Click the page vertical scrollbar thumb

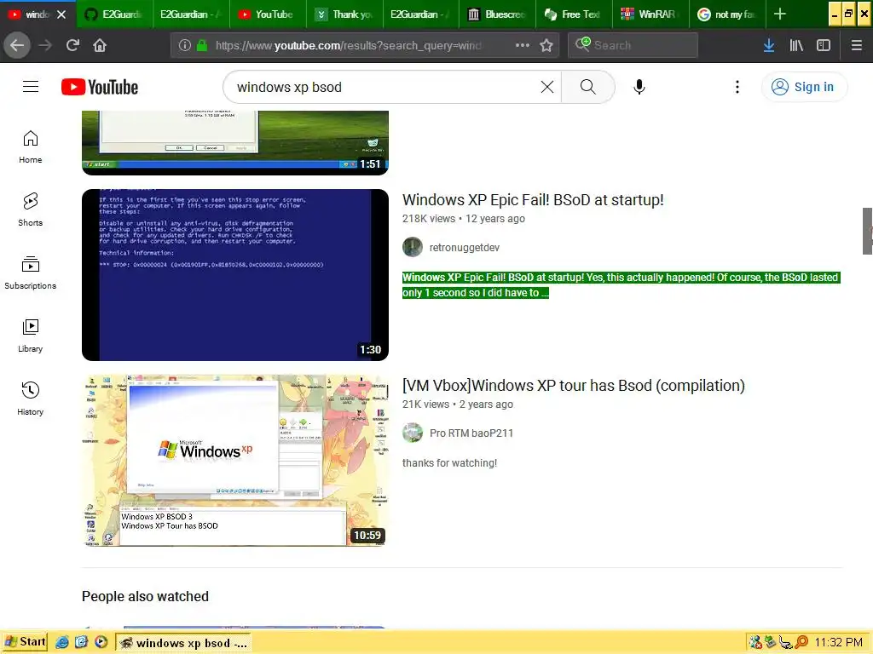[x=867, y=231]
